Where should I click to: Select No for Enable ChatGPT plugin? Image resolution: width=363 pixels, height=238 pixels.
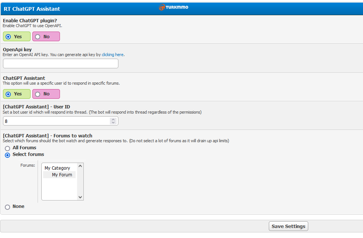point(46,36)
